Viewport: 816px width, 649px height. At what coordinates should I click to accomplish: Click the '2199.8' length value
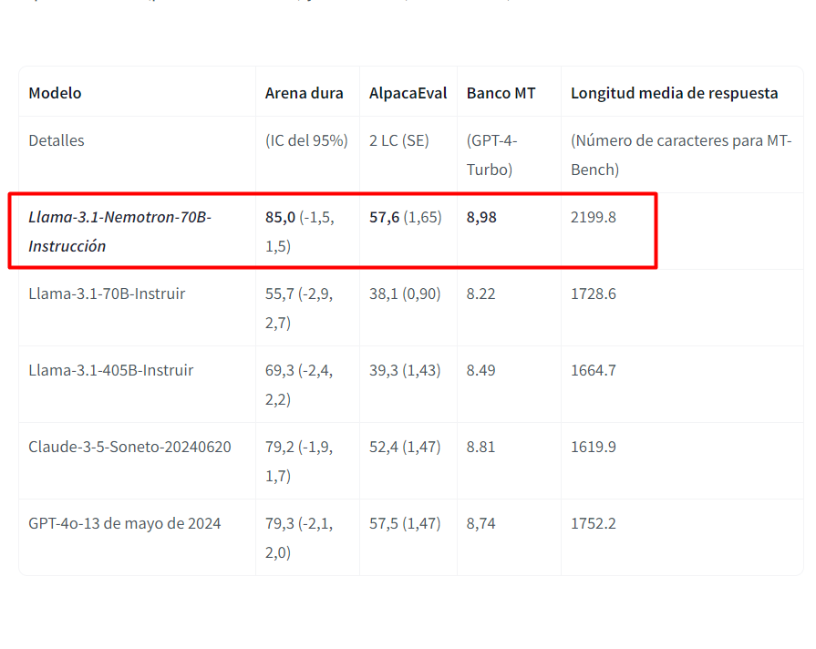pyautogui.click(x=594, y=217)
